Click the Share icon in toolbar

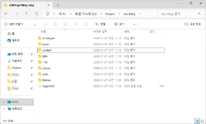tap(76, 24)
